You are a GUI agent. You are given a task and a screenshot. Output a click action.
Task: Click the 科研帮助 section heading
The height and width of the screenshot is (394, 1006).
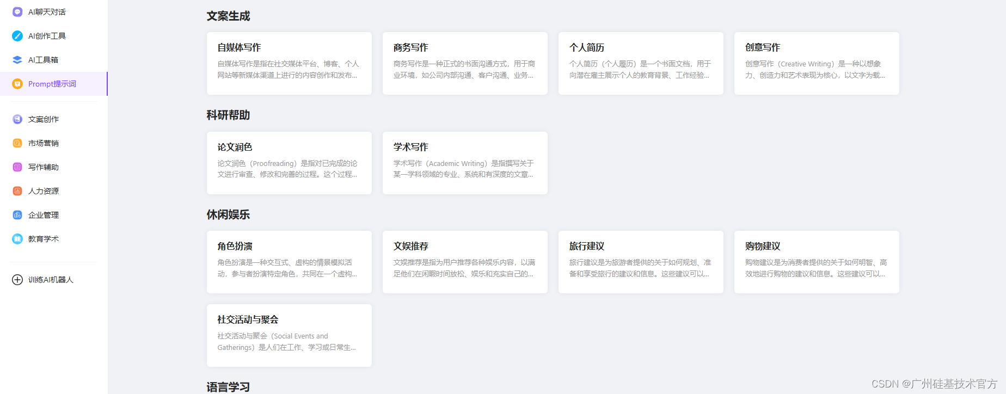click(228, 115)
